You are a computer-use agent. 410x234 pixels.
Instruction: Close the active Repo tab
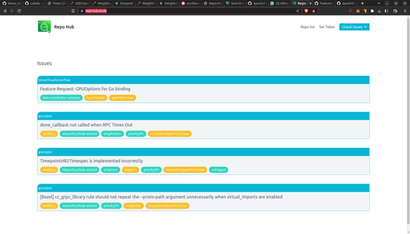(310, 4)
